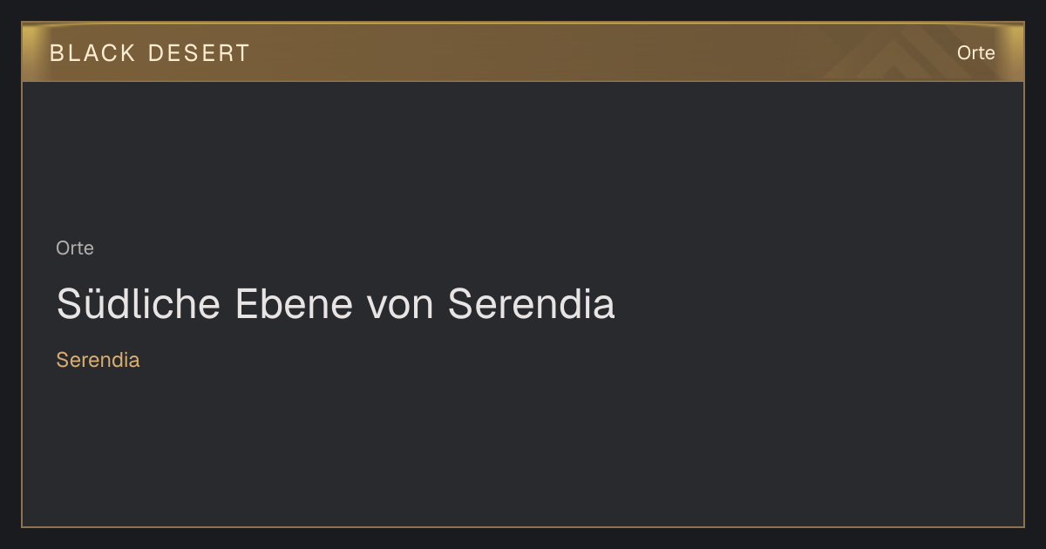Viewport: 1046px width, 549px height.
Task: Click the word DESERT in the logo
Action: [x=200, y=53]
